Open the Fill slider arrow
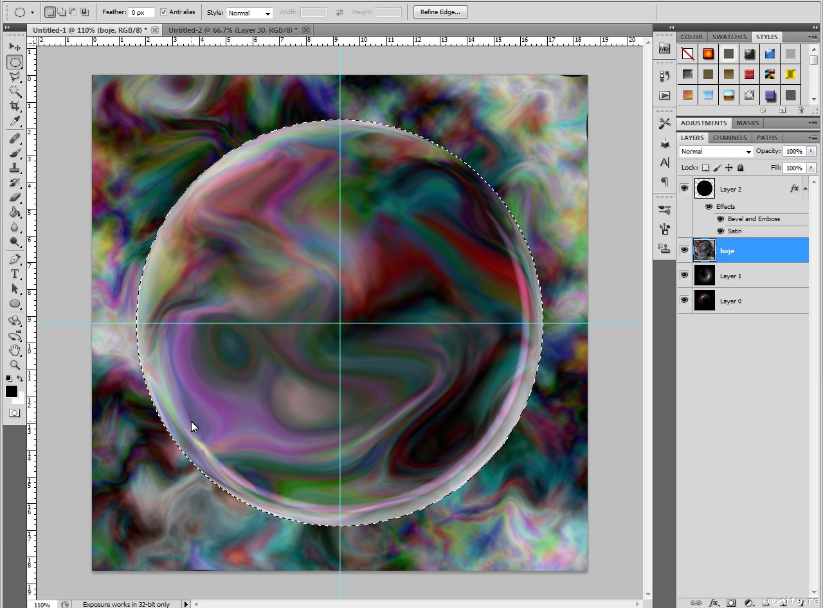Viewport: 823px width, 608px height. coord(811,168)
